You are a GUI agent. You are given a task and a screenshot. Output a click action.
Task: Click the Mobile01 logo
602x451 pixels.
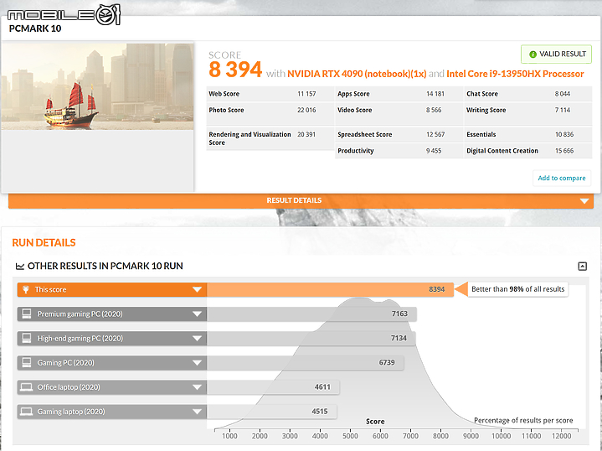[64, 15]
